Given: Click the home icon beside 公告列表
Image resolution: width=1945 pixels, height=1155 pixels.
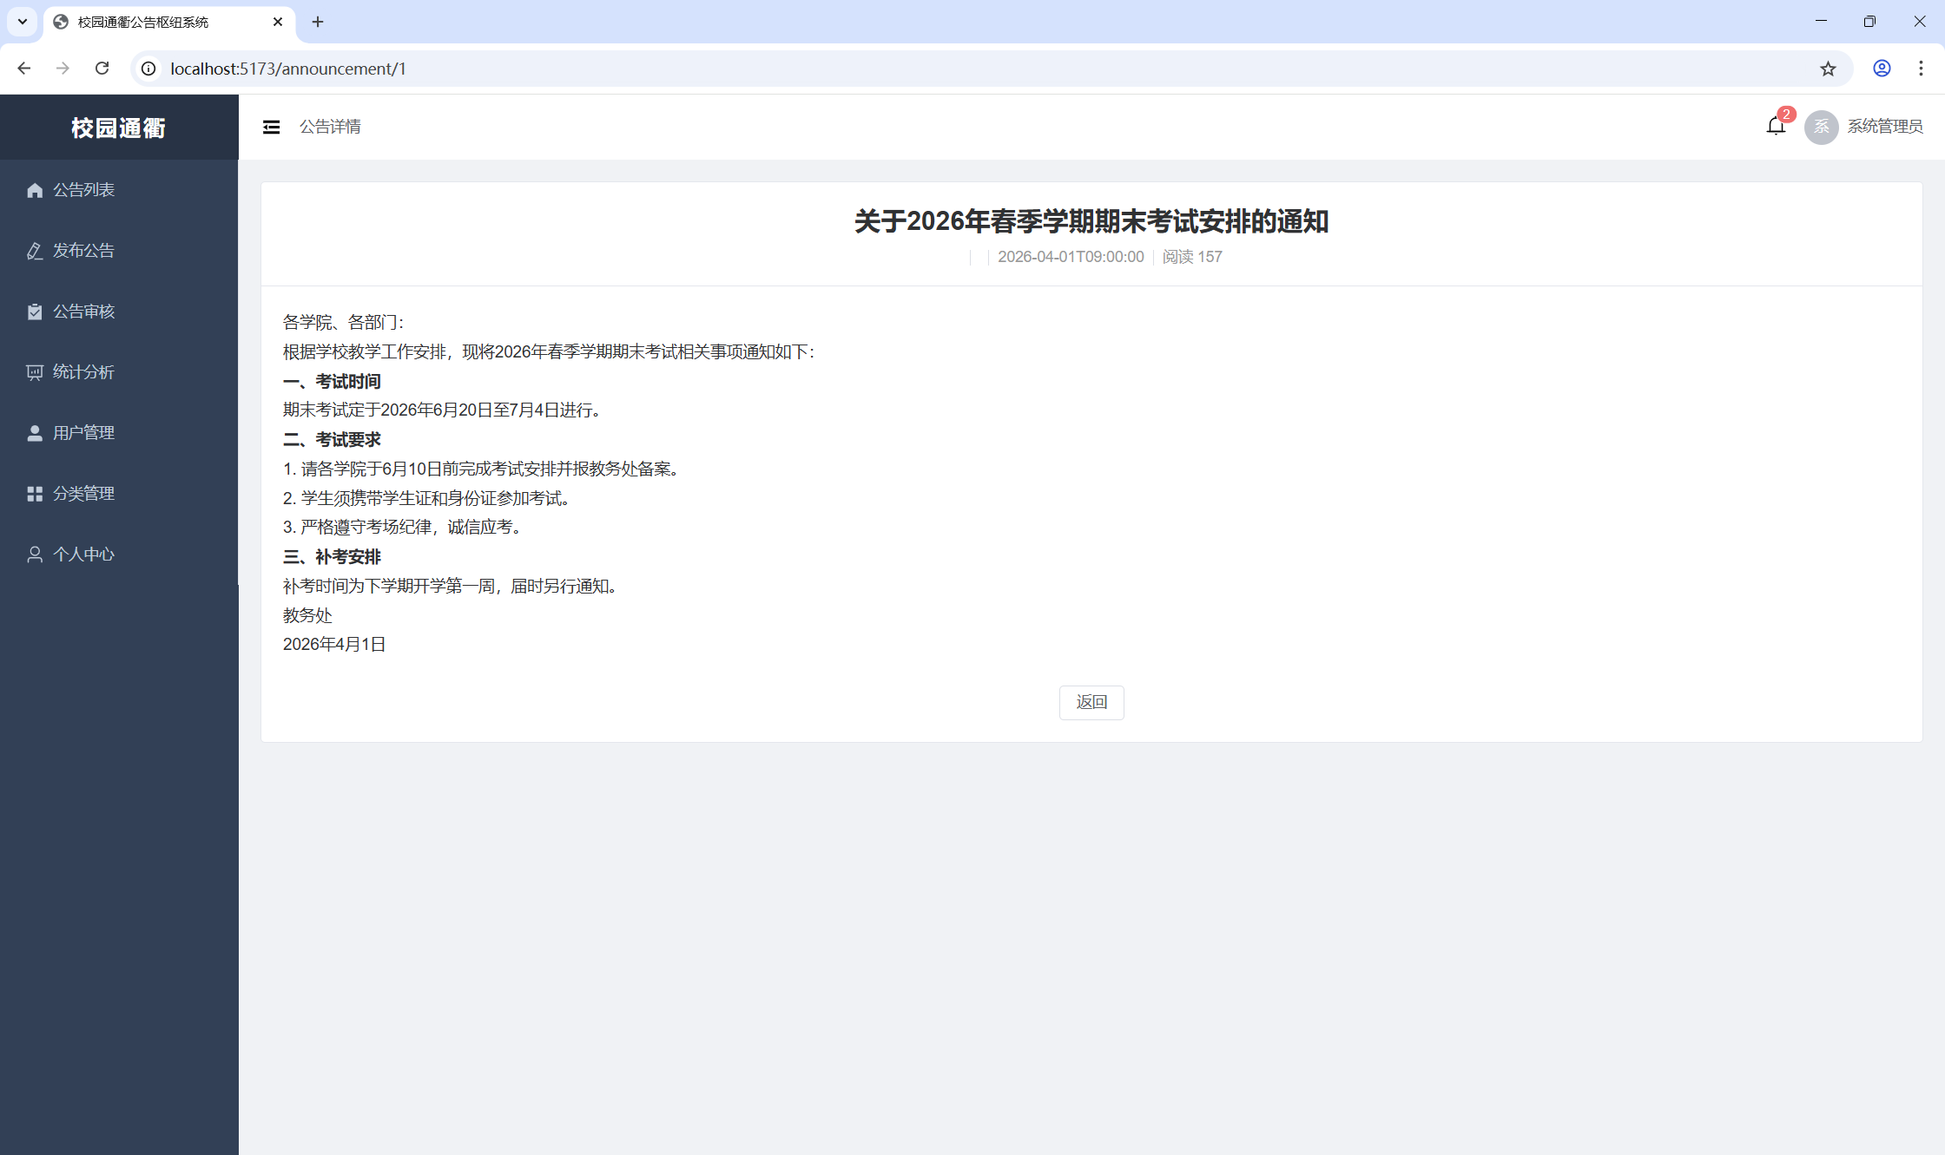Looking at the screenshot, I should pos(35,190).
